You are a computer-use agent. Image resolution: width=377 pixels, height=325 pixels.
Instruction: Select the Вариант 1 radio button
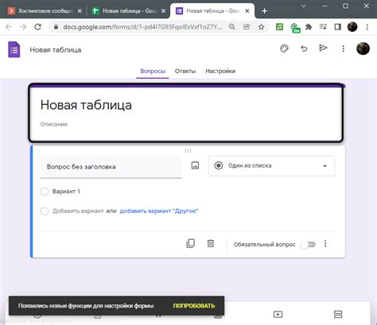tap(45, 192)
